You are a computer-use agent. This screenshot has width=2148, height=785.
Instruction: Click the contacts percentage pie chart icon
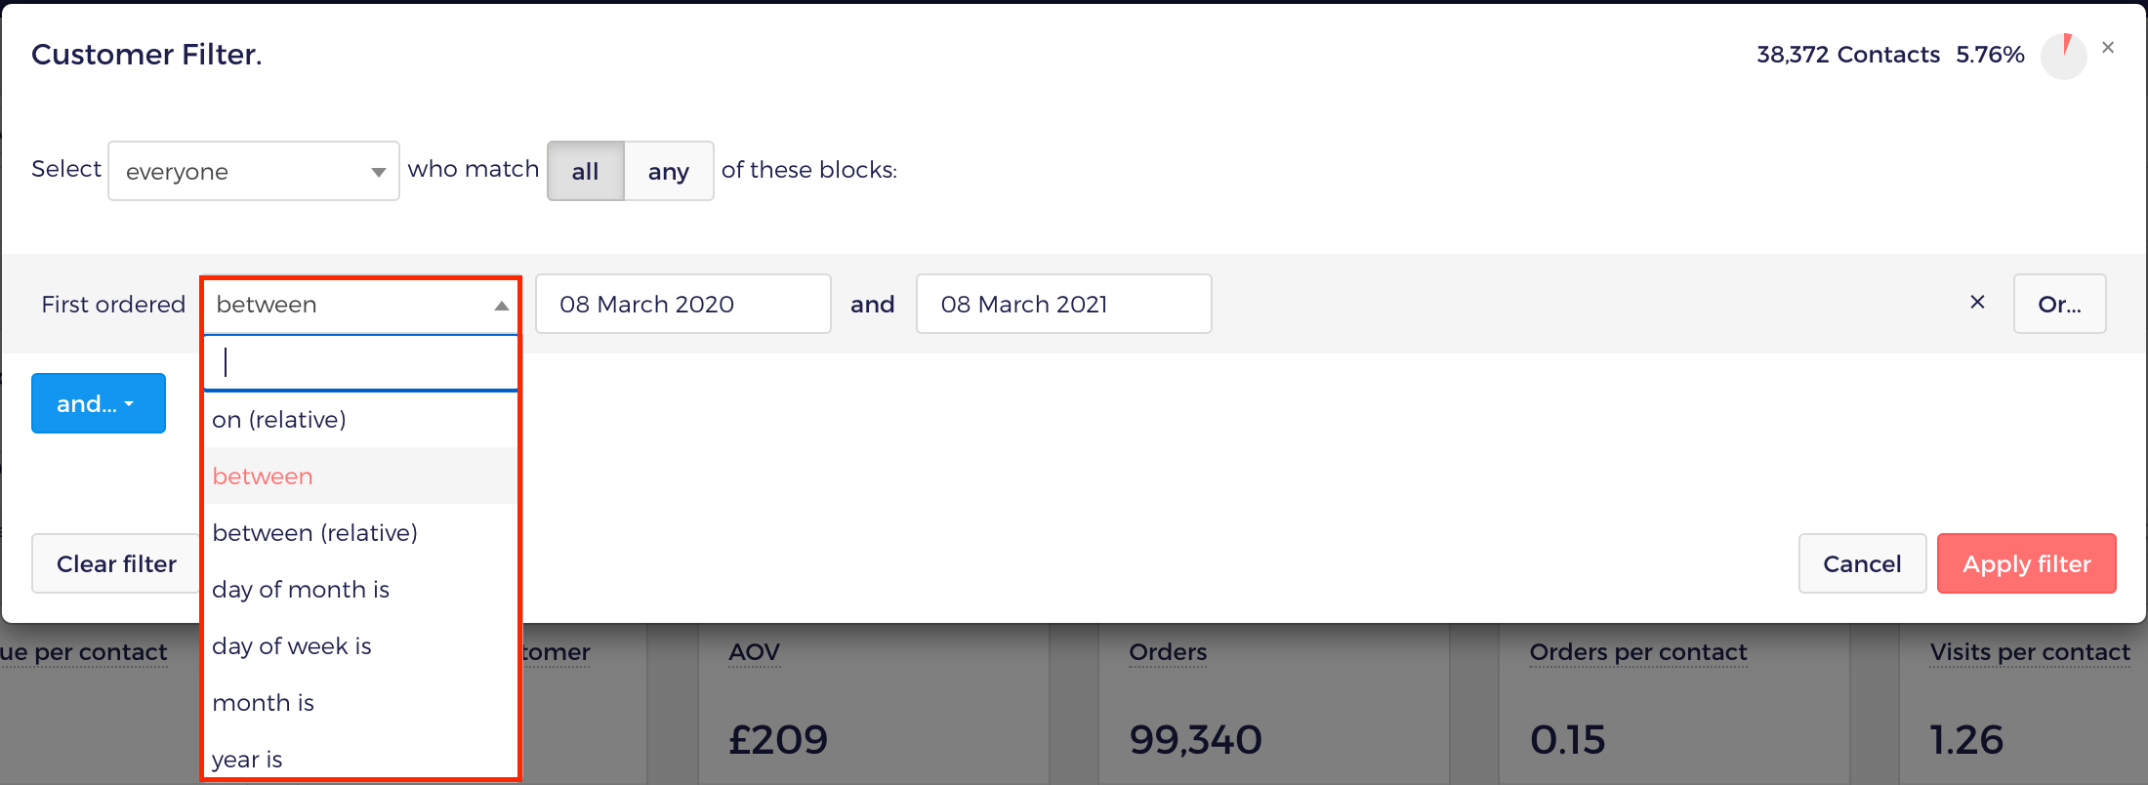click(2063, 56)
